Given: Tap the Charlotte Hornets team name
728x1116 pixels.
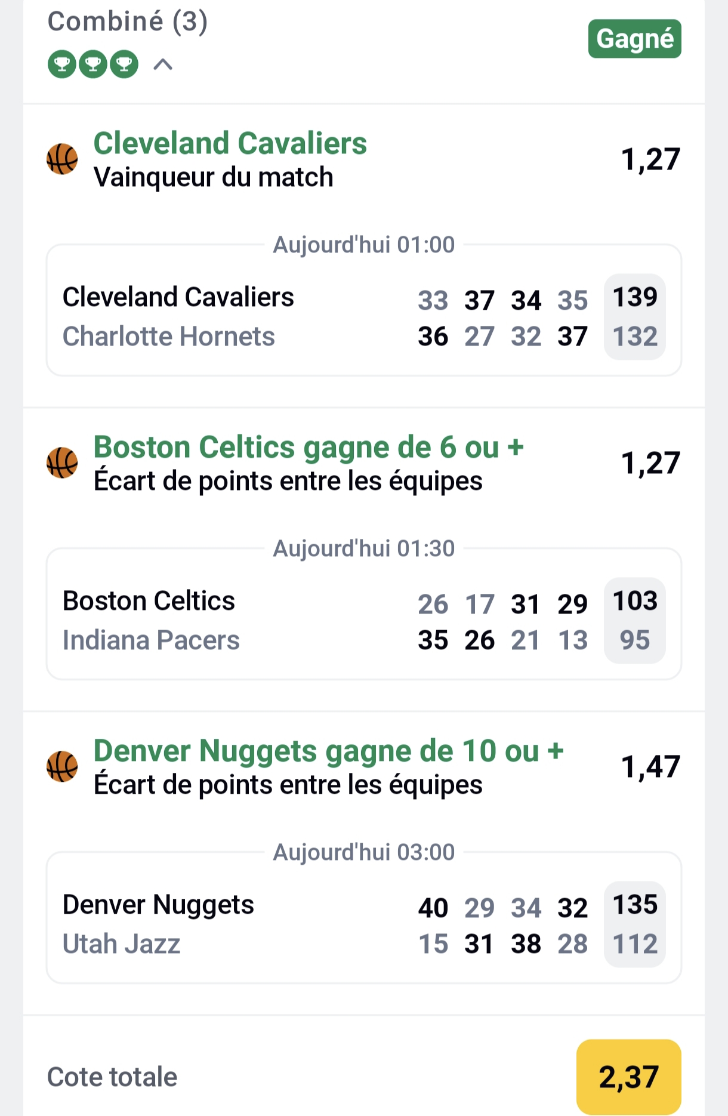Looking at the screenshot, I should 169,337.
